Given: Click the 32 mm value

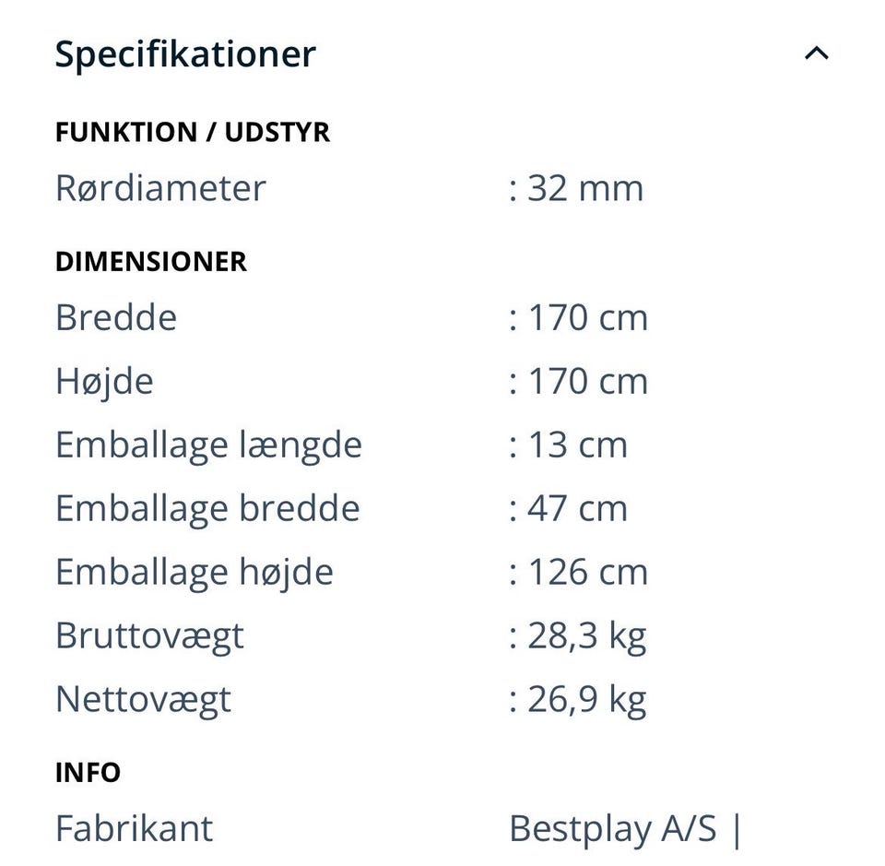Looking at the screenshot, I should pos(584,188).
